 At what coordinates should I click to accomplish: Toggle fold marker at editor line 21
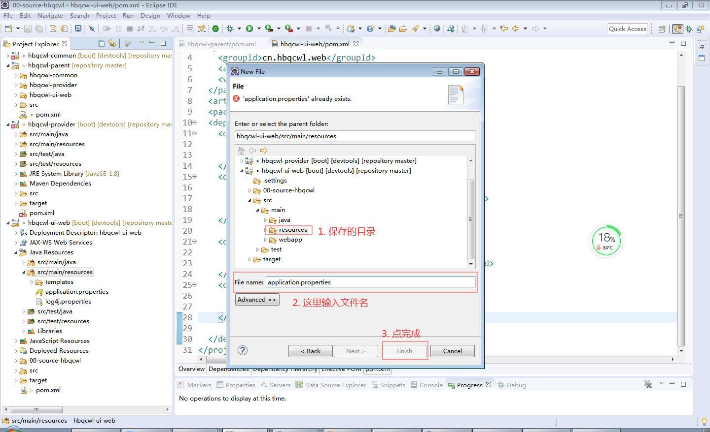pos(194,242)
